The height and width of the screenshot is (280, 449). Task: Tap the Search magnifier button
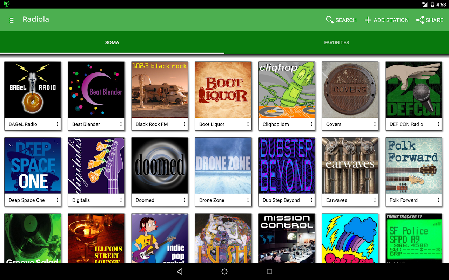pyautogui.click(x=341, y=20)
